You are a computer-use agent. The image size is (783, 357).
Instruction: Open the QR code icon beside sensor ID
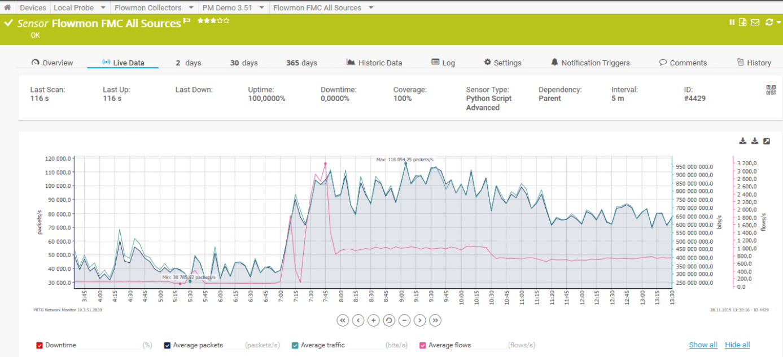tap(771, 90)
